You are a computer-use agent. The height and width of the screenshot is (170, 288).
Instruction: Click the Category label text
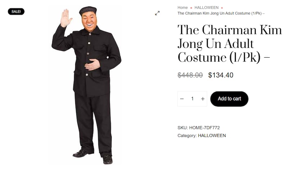pyautogui.click(x=187, y=136)
